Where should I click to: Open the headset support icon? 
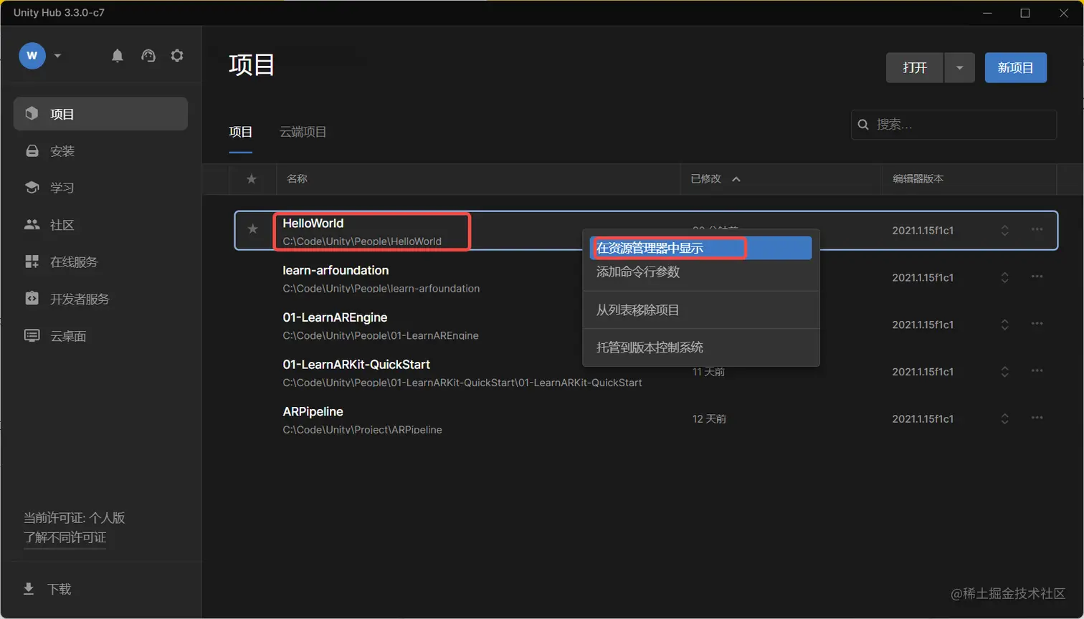point(148,56)
